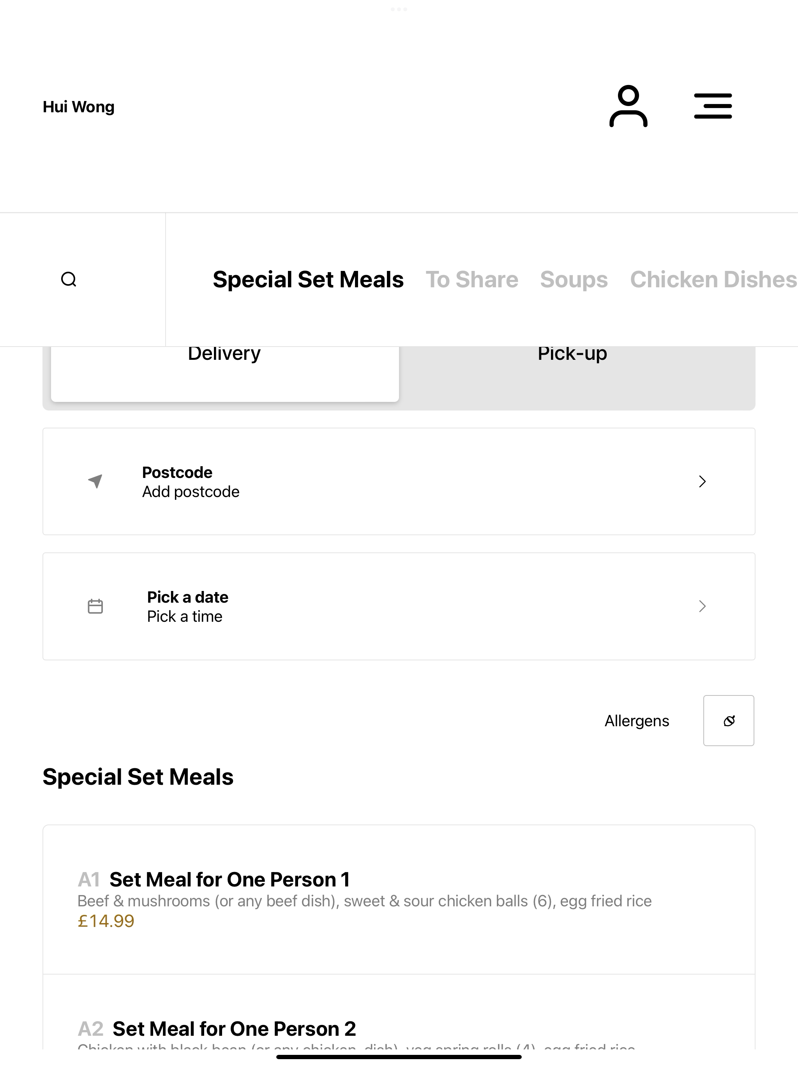Select the Soups menu tab
Image resolution: width=798 pixels, height=1065 pixels.
[x=574, y=280]
